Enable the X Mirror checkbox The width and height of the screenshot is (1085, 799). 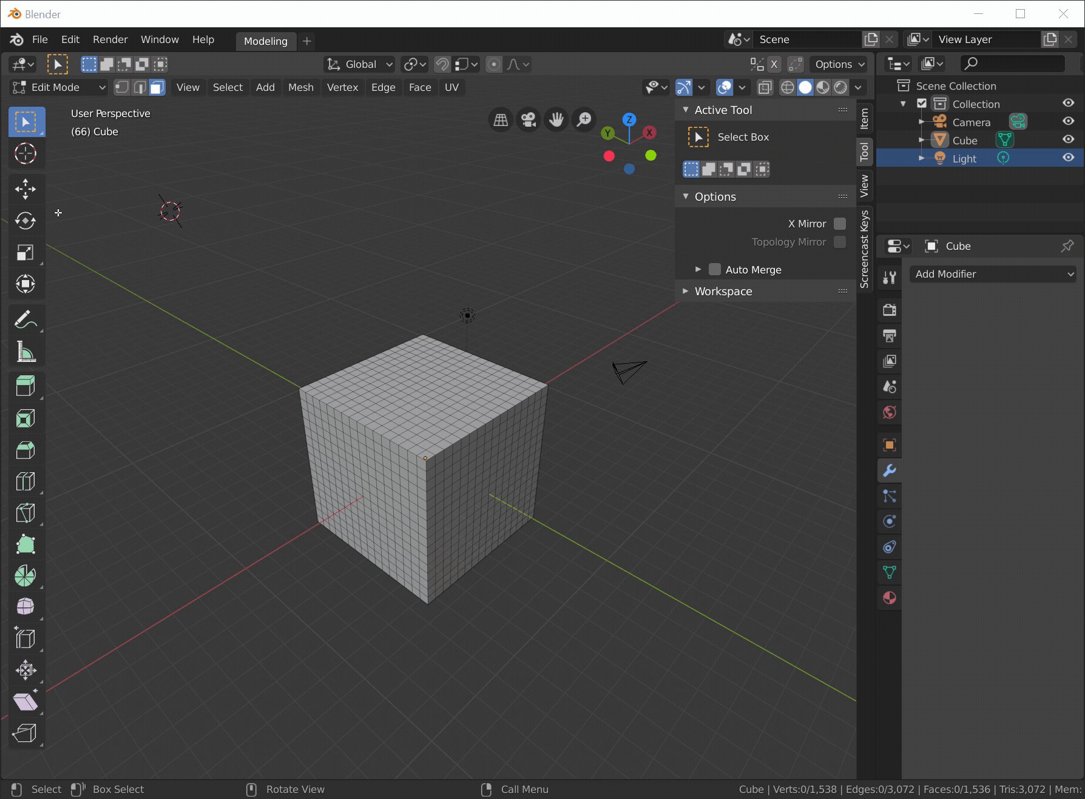tap(840, 224)
